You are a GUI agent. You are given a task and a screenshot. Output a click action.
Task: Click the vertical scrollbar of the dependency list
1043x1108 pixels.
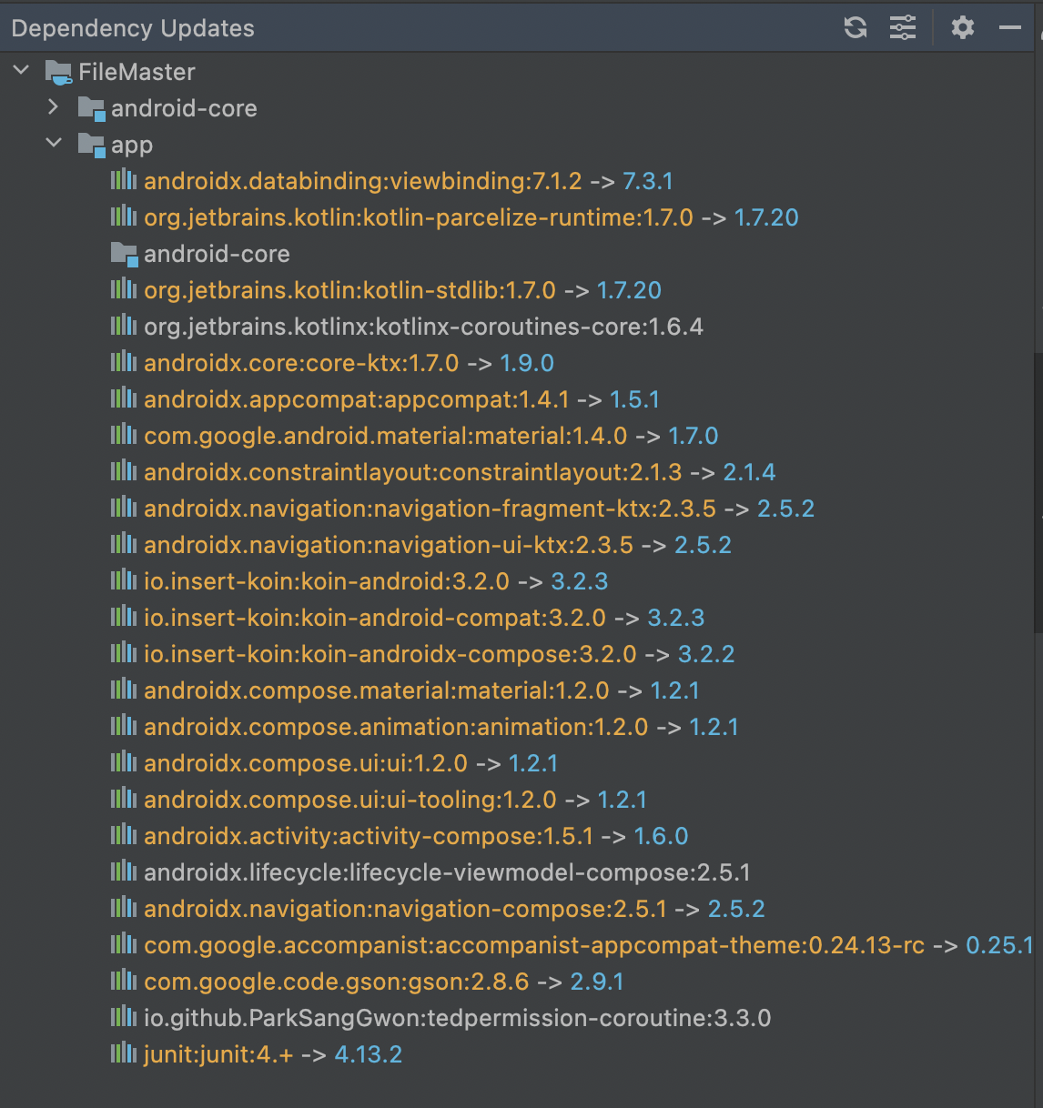[1038, 491]
